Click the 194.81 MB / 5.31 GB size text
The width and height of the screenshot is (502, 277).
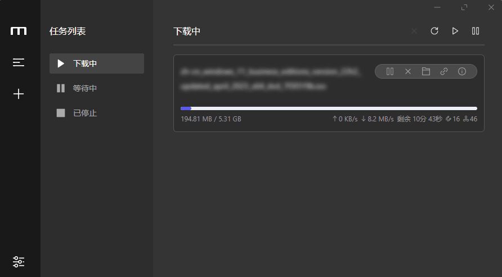pyautogui.click(x=211, y=119)
